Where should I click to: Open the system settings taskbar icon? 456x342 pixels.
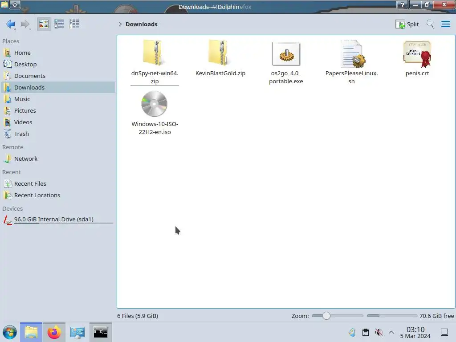click(77, 332)
